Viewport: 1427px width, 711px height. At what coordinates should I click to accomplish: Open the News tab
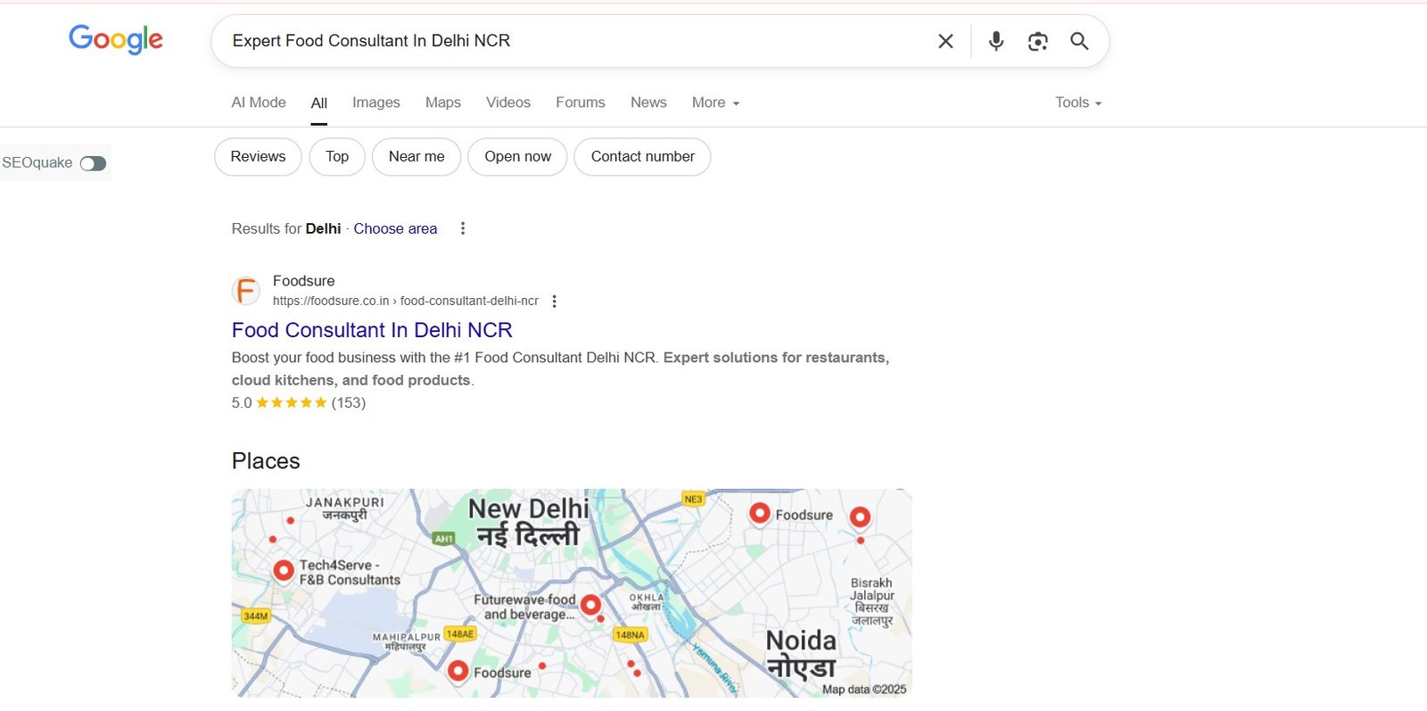[x=648, y=103]
